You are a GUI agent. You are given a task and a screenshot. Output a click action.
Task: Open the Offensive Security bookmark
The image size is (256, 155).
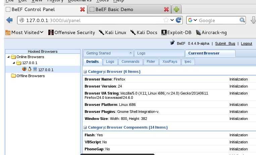pos(71,32)
